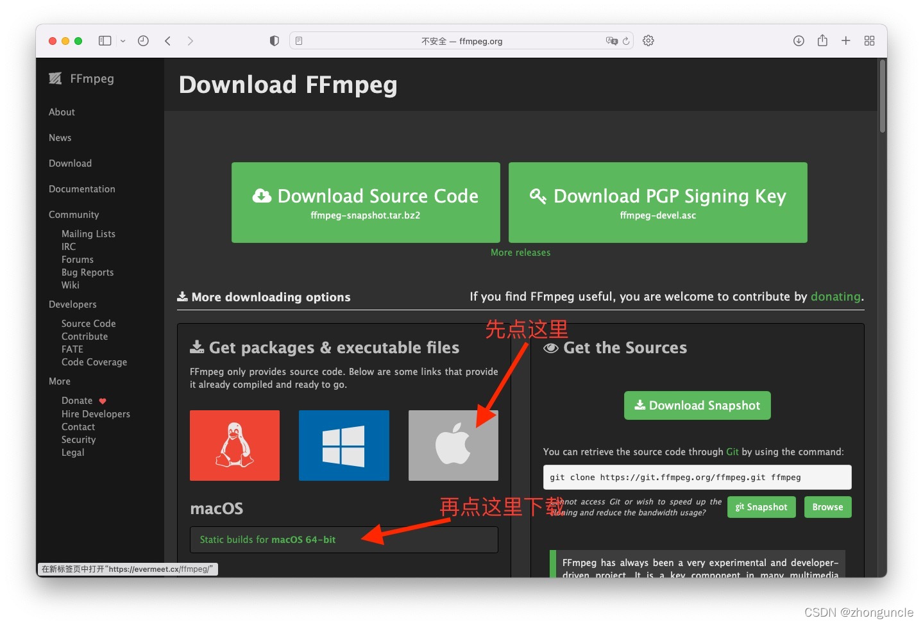Open the Contribute link
The width and height of the screenshot is (923, 625).
pos(85,337)
